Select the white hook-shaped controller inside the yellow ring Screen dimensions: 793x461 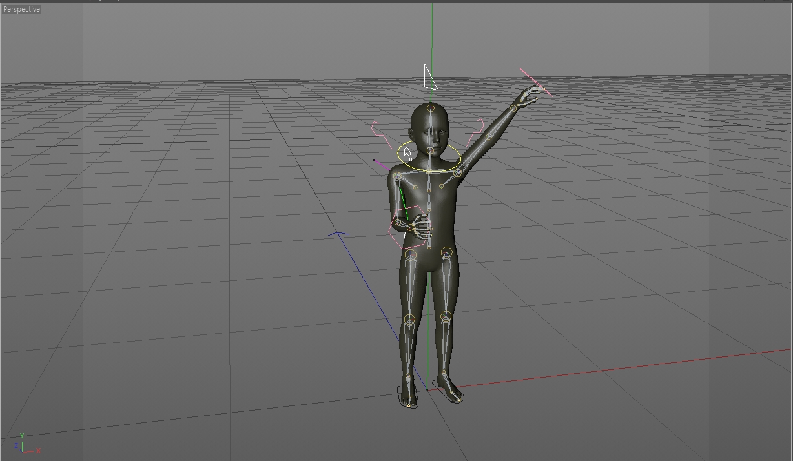pyautogui.click(x=407, y=153)
